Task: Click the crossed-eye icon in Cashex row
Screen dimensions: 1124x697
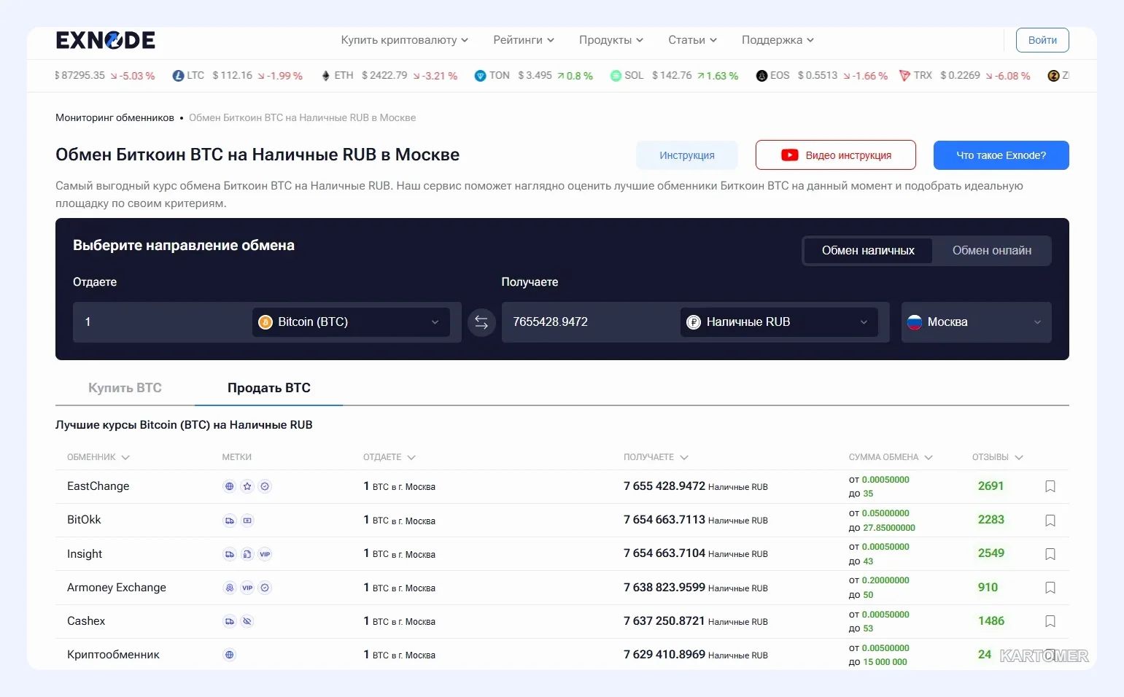Action: coord(247,621)
